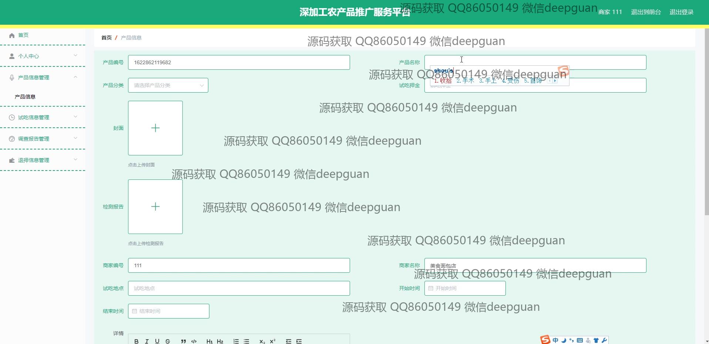Focus the 商家名称 input field
709x344 pixels.
coord(535,265)
